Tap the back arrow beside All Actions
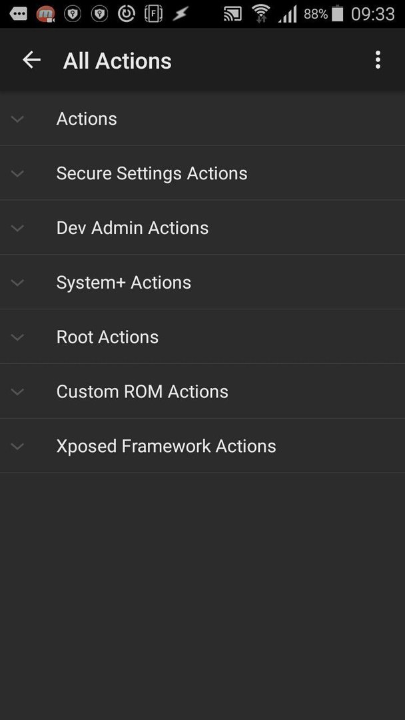The height and width of the screenshot is (720, 405). tap(32, 60)
